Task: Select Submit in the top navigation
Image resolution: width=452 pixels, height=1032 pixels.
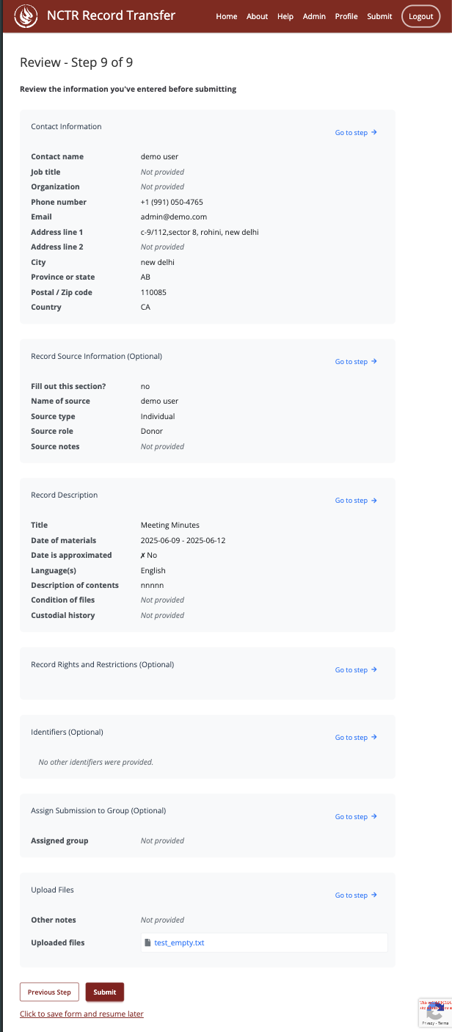Action: click(x=379, y=16)
